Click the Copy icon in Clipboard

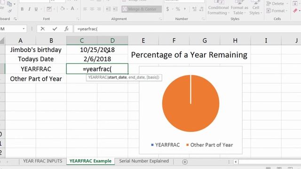(x=9, y=4)
